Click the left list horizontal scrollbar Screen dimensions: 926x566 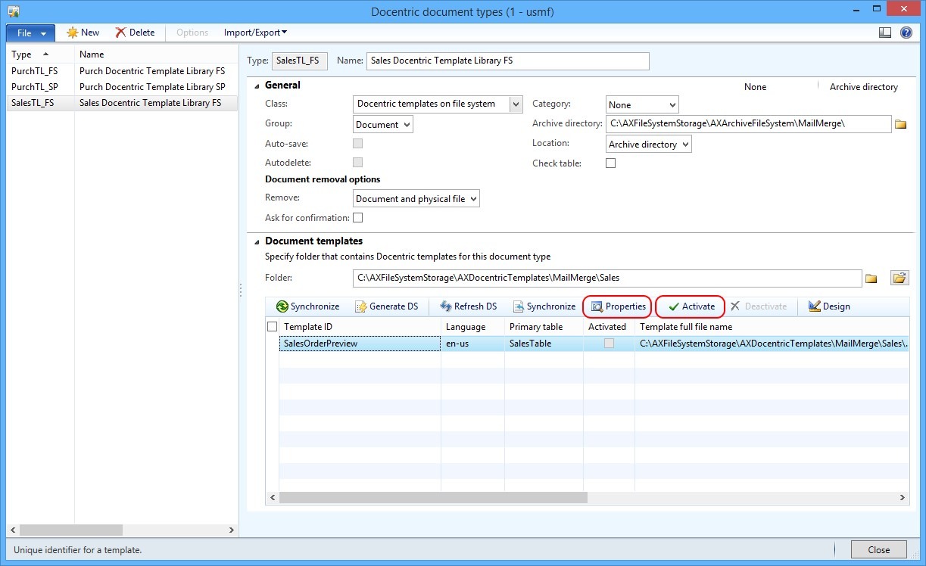click(x=71, y=530)
